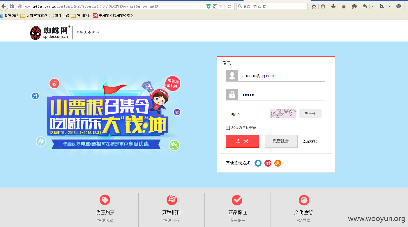Screen dimensions: 408x227
Task: Click the green shield security icon in address bar
Action: point(209,6)
